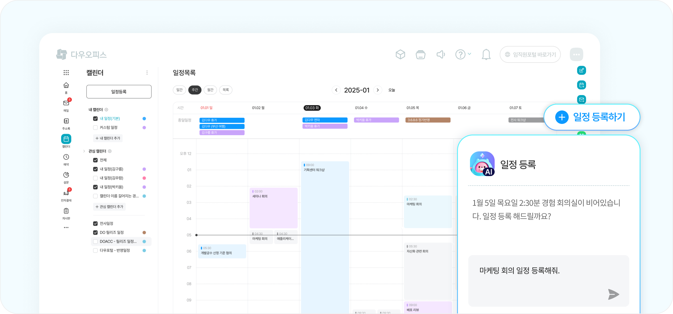The image size is (673, 314).
Task: Jump to today with 오늘
Action: point(392,90)
